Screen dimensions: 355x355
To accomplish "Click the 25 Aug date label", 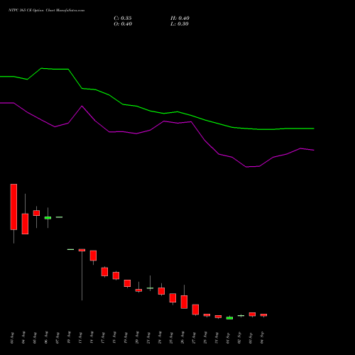I will point(171,338).
